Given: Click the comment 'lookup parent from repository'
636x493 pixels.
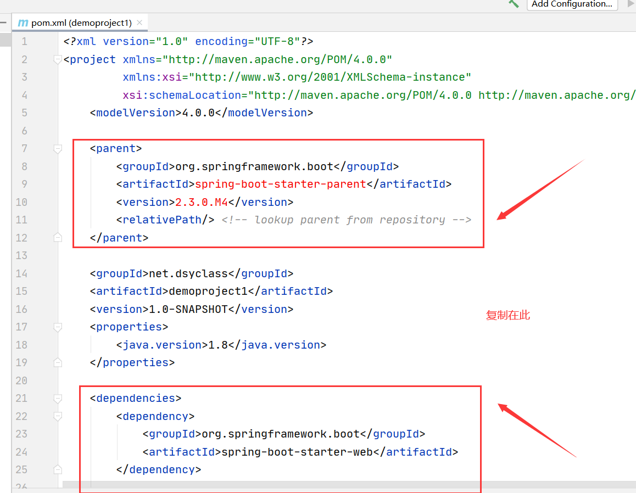Looking at the screenshot, I should pos(350,220).
